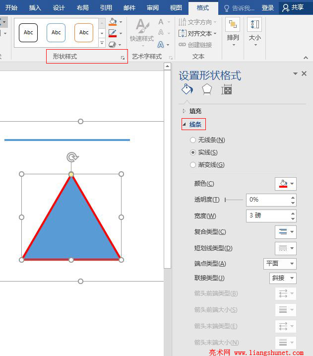The width and height of the screenshot is (313, 356).
Task: Switch to the 邮件 tab
Action: coord(129,8)
